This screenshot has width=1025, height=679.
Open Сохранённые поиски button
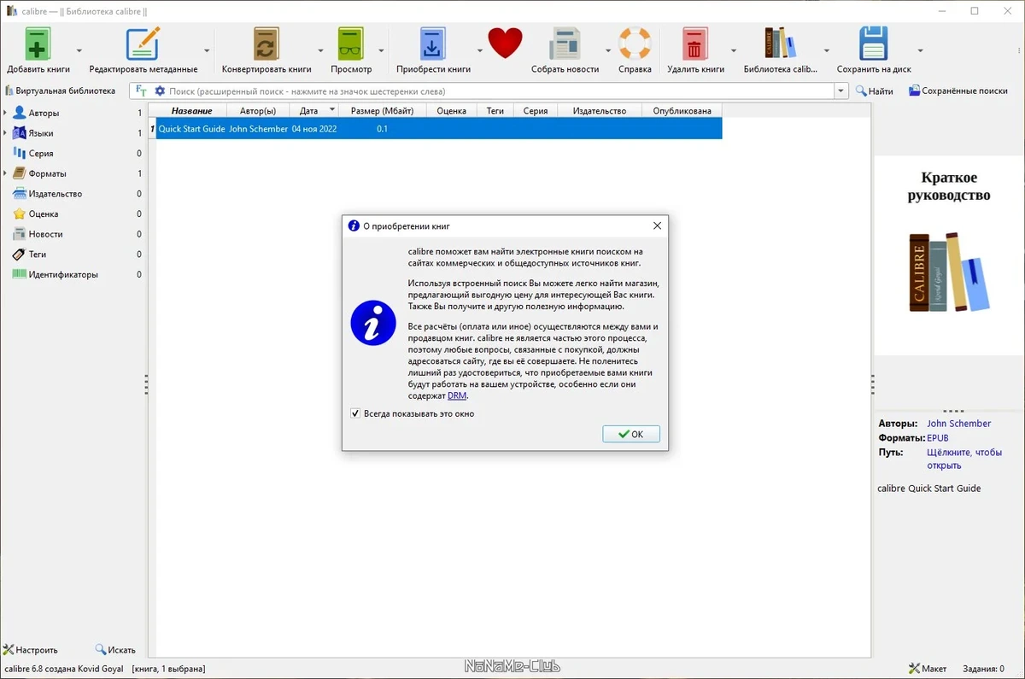(x=958, y=91)
